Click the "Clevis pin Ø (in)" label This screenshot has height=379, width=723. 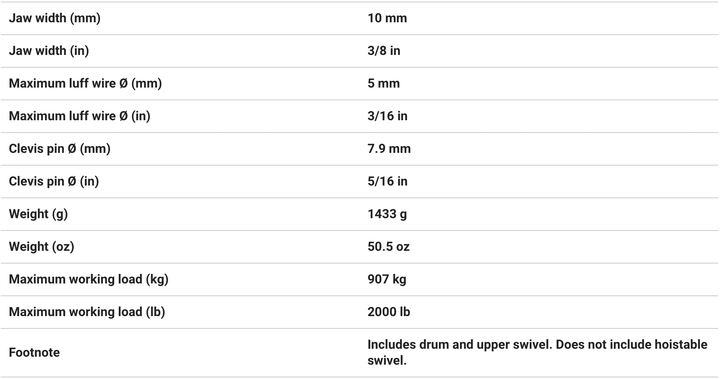pyautogui.click(x=54, y=182)
